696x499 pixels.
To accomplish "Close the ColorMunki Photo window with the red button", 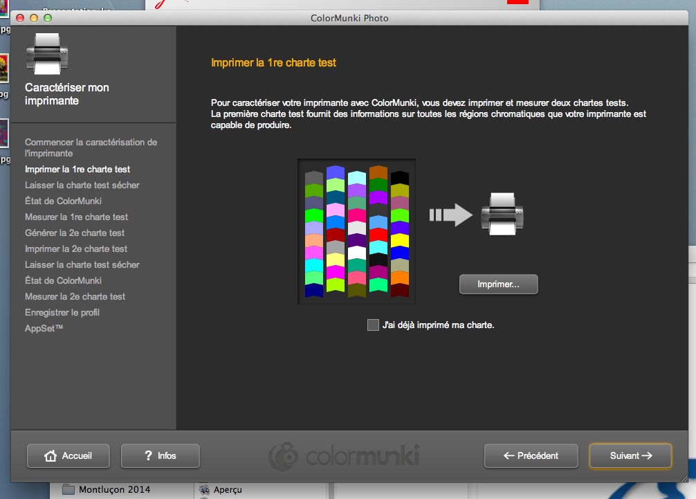I will [20, 18].
